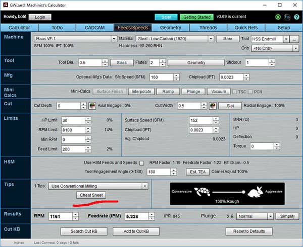Viewport: 303px width, 247px height.
Task: Open the CADCAM tab
Action: [95, 28]
